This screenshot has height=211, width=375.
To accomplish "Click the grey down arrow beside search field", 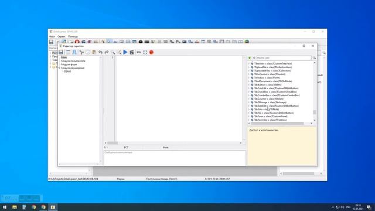I will (x=254, y=58).
